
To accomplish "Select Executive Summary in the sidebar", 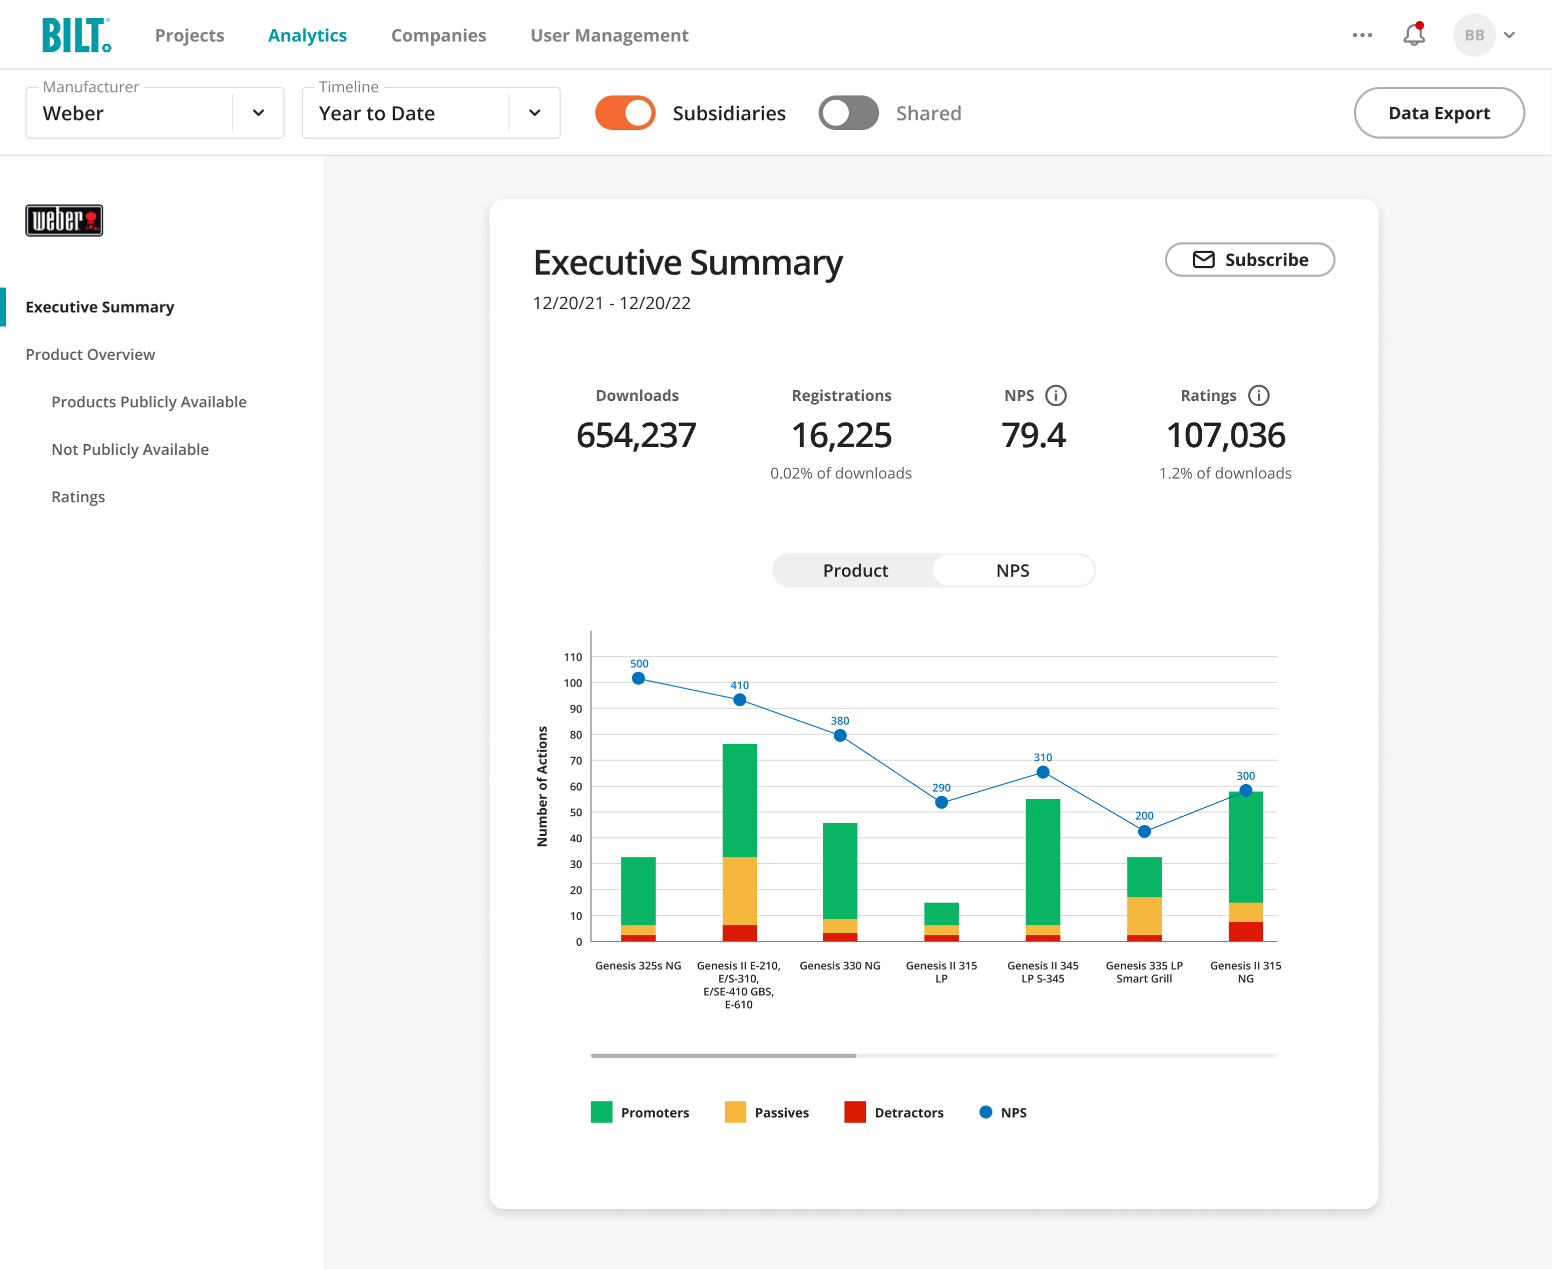I will click(x=100, y=307).
